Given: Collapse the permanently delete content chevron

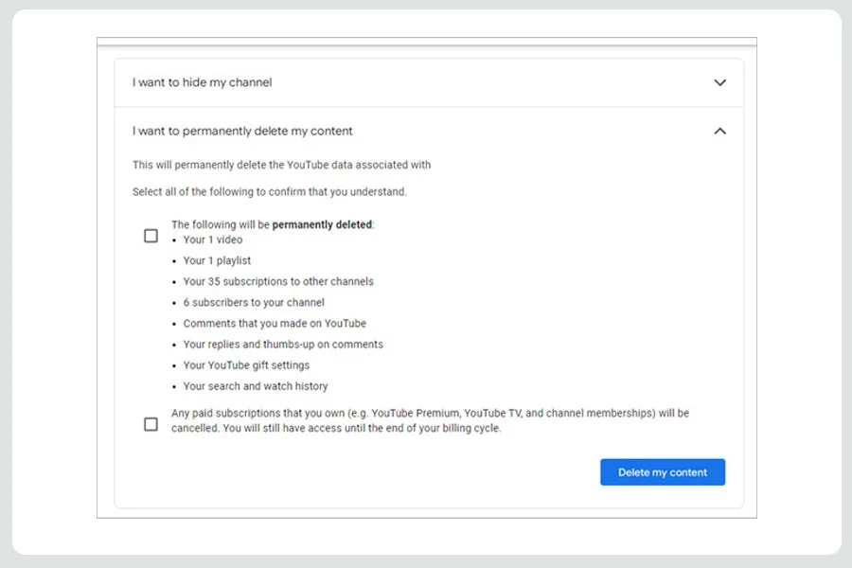Looking at the screenshot, I should 719,131.
